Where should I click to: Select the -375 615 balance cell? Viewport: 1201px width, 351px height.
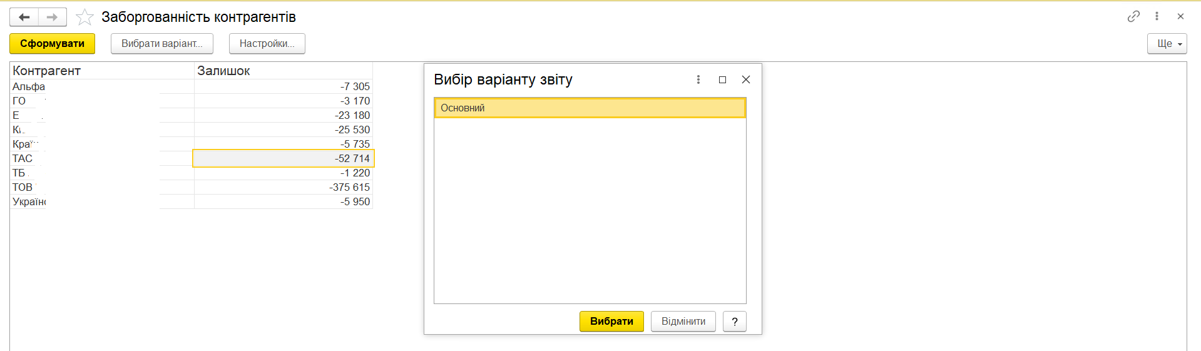(284, 187)
